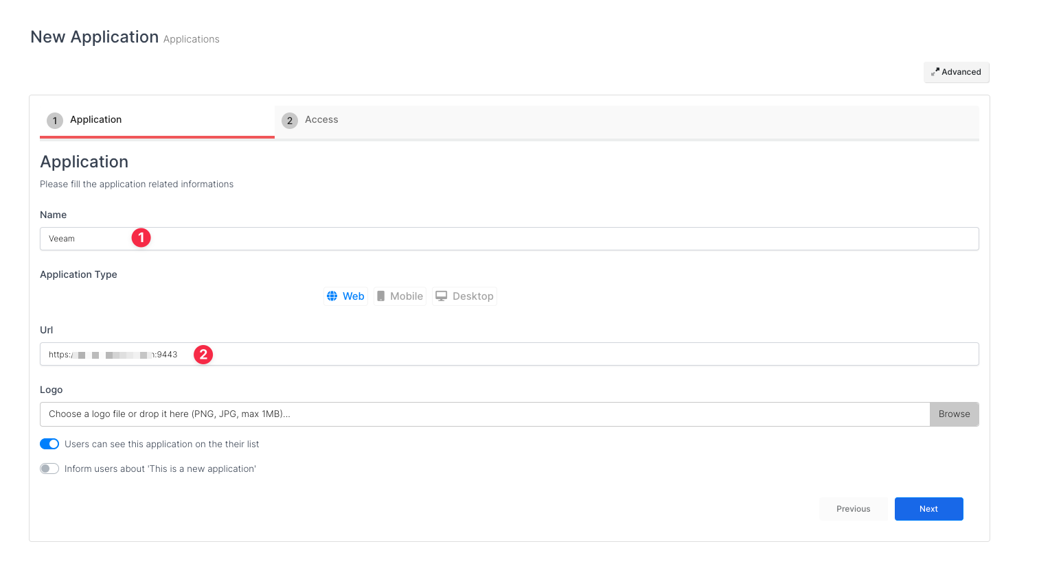Click the step 1 number circle
Image resolution: width=1039 pixels, height=581 pixels.
(55, 121)
